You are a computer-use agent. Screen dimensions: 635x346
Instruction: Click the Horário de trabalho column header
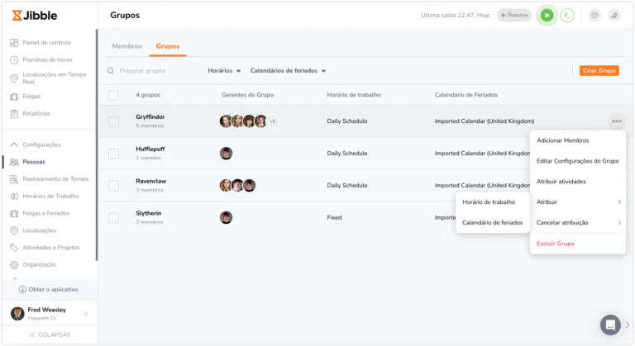[x=354, y=95]
